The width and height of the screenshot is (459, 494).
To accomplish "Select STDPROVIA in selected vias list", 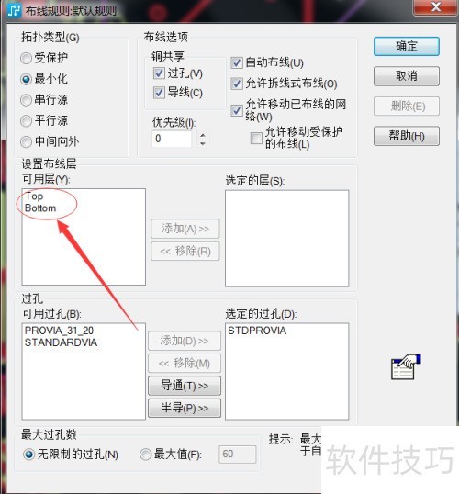I will (x=257, y=331).
